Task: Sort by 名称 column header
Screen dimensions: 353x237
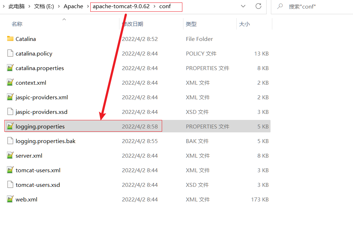Action: tap(17, 24)
